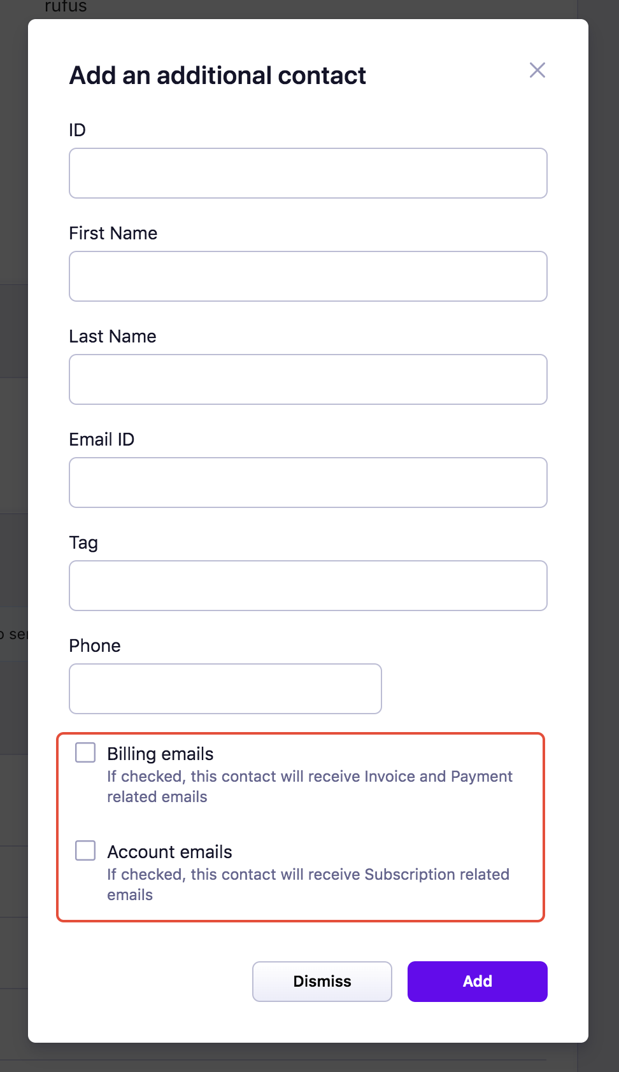The height and width of the screenshot is (1072, 619).
Task: Select the Email ID input box
Action: click(308, 483)
